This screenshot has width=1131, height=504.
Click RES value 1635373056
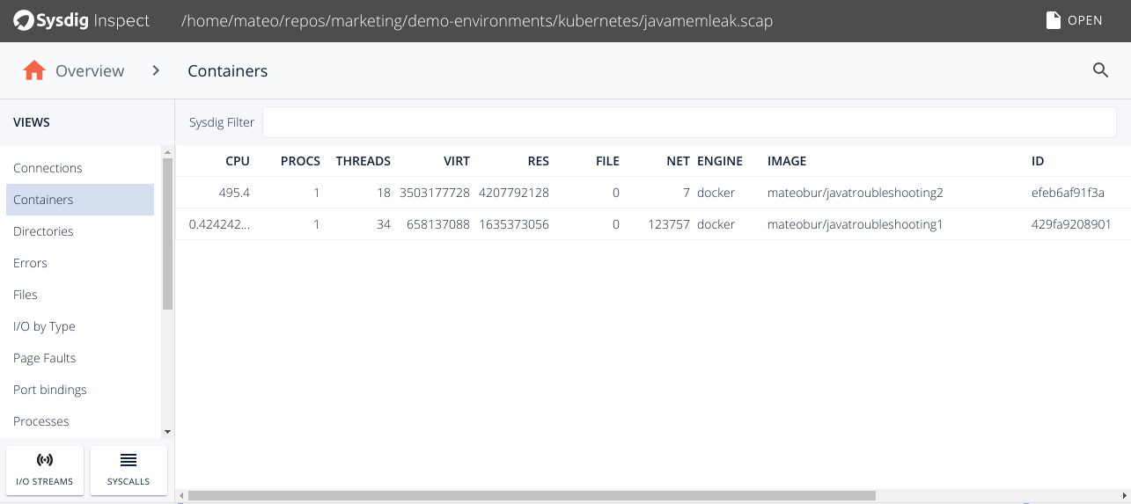coord(514,224)
